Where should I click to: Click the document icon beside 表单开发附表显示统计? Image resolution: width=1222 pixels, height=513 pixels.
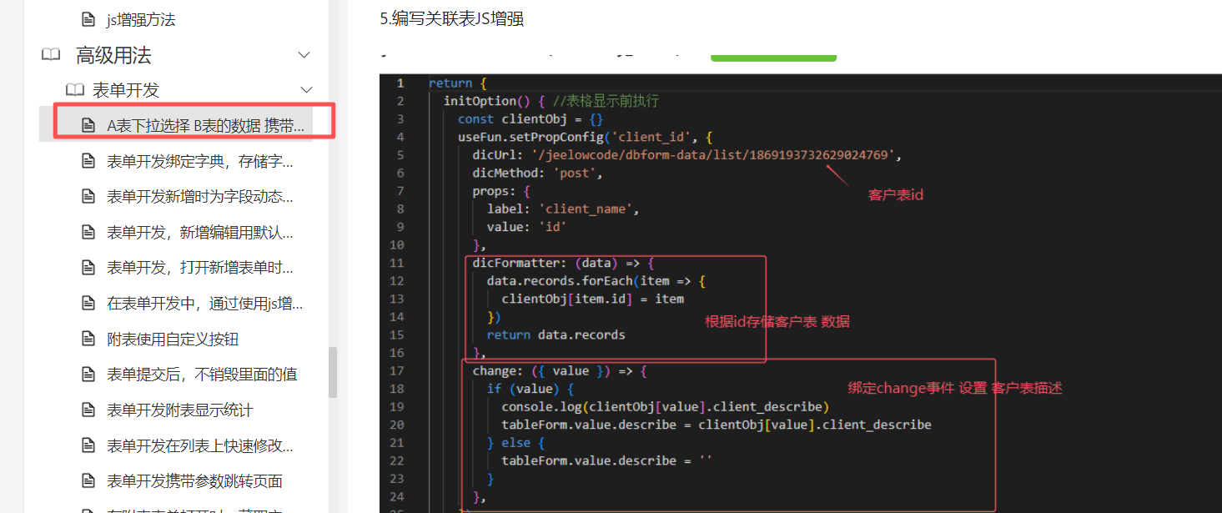point(88,410)
